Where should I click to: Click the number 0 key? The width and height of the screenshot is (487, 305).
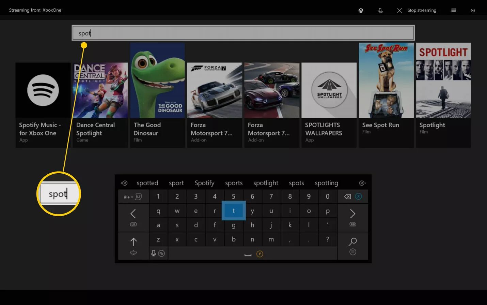point(328,196)
